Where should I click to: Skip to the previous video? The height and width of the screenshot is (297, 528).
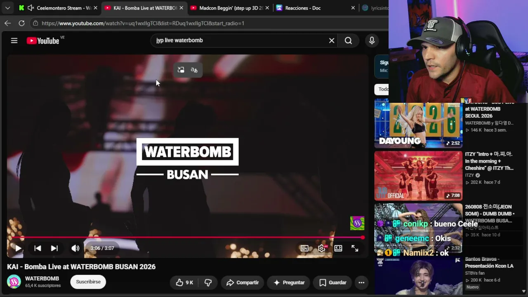coord(38,248)
